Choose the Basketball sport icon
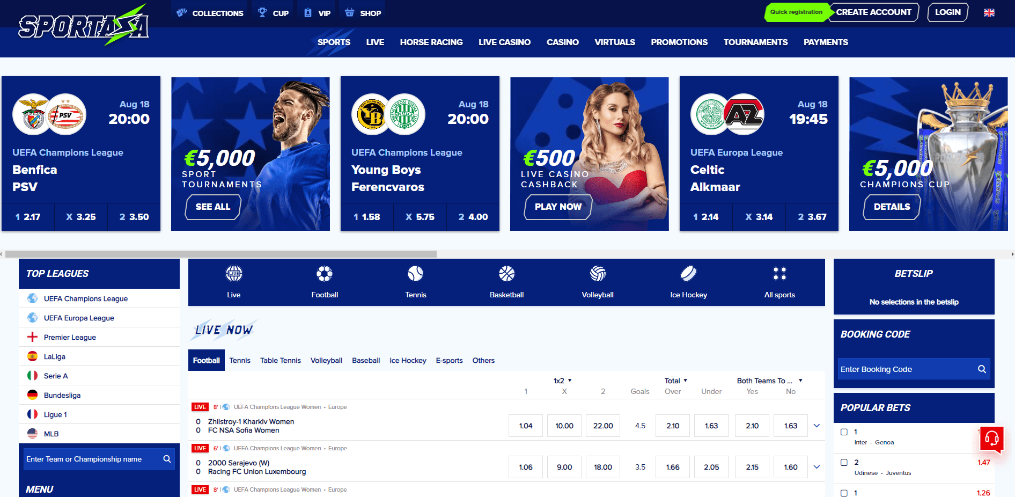 [x=506, y=274]
